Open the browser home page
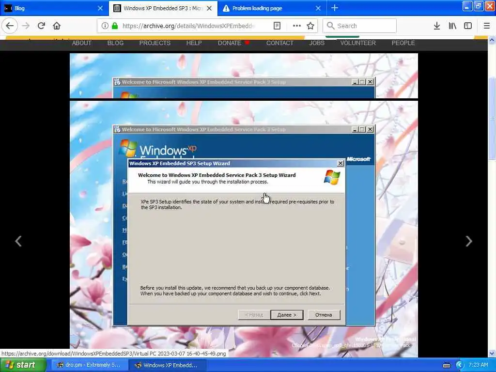The height and width of the screenshot is (372, 496). [57, 26]
